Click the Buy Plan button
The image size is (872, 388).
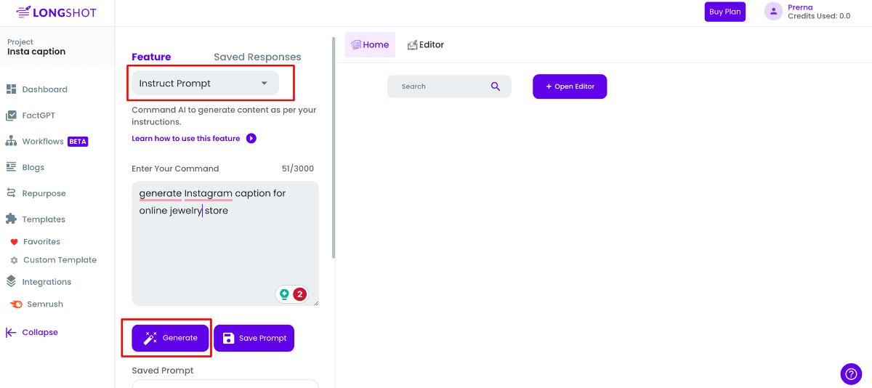(x=724, y=12)
